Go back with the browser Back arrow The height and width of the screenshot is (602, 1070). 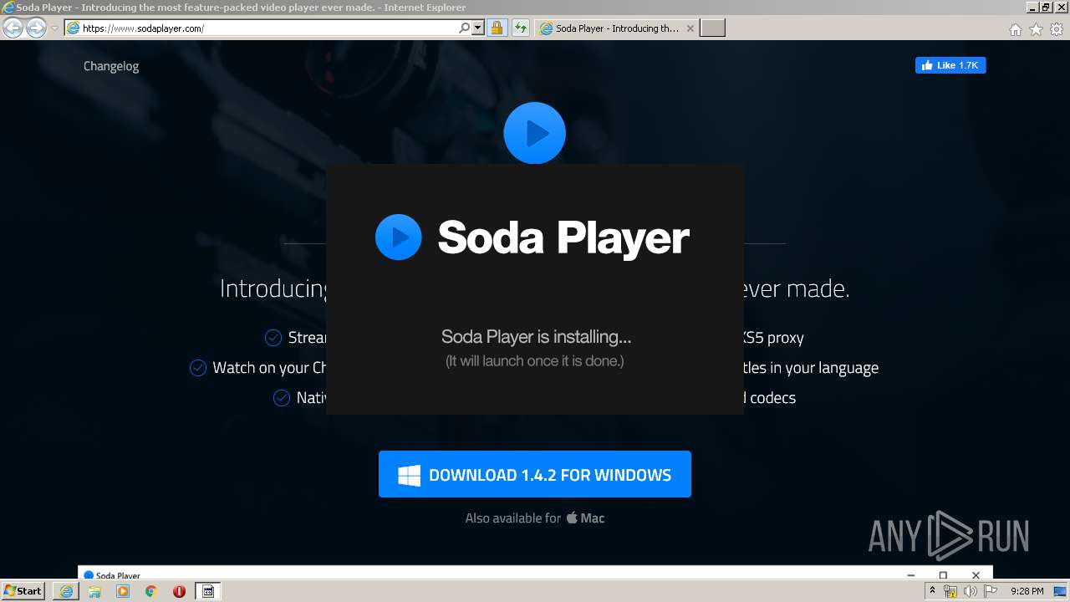(x=13, y=28)
